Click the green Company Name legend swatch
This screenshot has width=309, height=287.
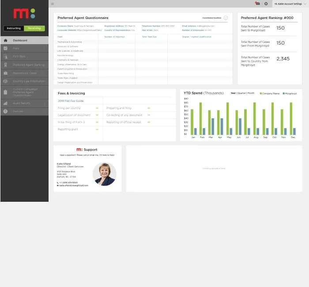(x=261, y=94)
